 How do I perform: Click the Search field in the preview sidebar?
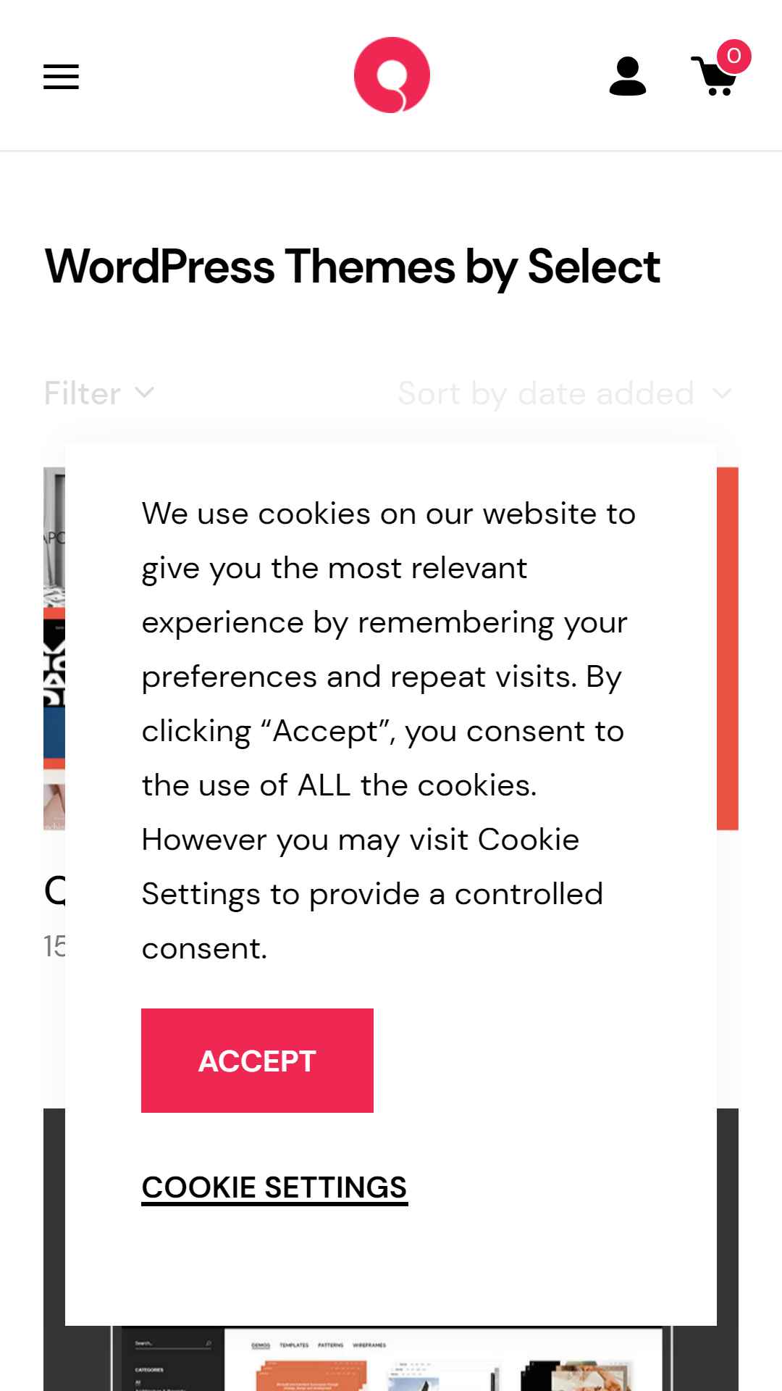172,1344
